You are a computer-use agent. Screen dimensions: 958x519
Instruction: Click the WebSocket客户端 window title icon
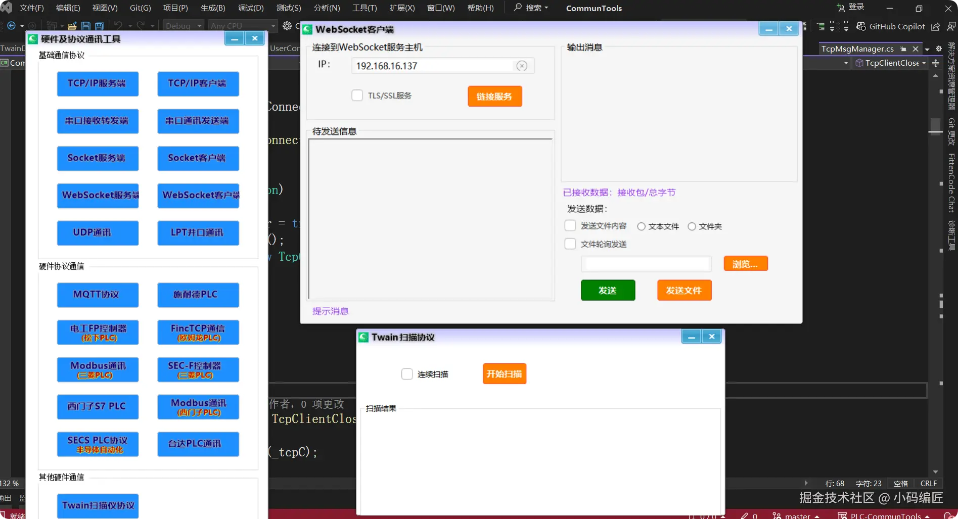coord(307,29)
